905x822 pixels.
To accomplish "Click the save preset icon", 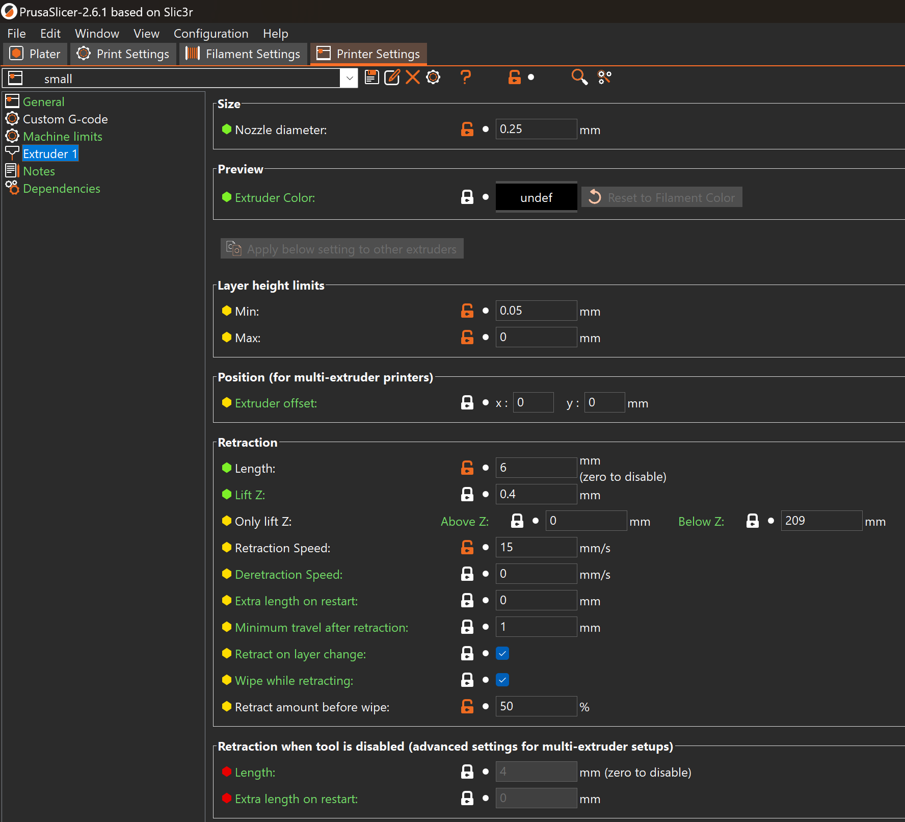I will point(372,78).
